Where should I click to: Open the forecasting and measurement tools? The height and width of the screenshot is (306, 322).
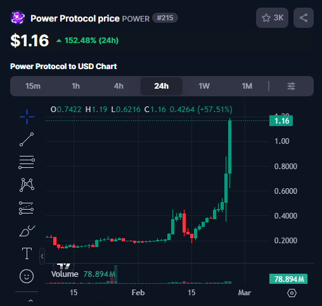pos(27,208)
